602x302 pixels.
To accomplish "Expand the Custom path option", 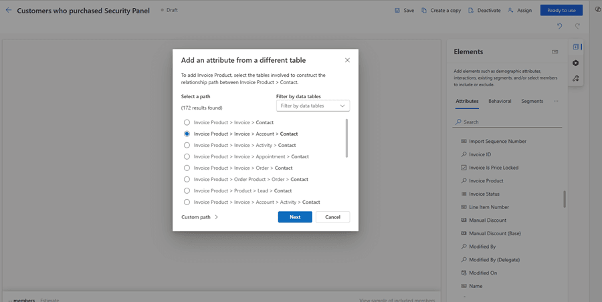I will pos(200,217).
